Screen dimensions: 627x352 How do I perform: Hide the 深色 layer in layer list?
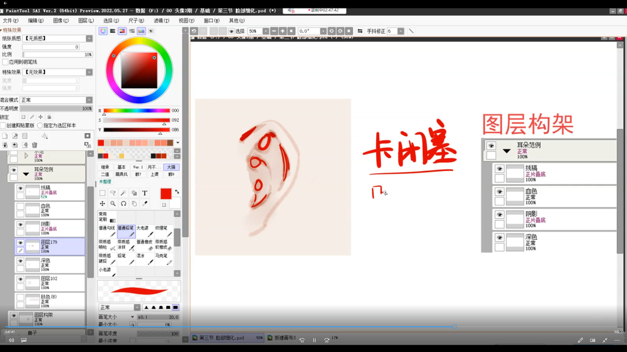point(20,261)
